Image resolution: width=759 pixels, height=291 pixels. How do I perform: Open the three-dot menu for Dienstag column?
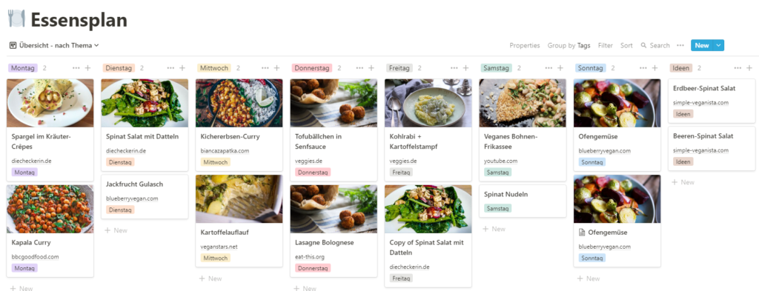(x=171, y=68)
